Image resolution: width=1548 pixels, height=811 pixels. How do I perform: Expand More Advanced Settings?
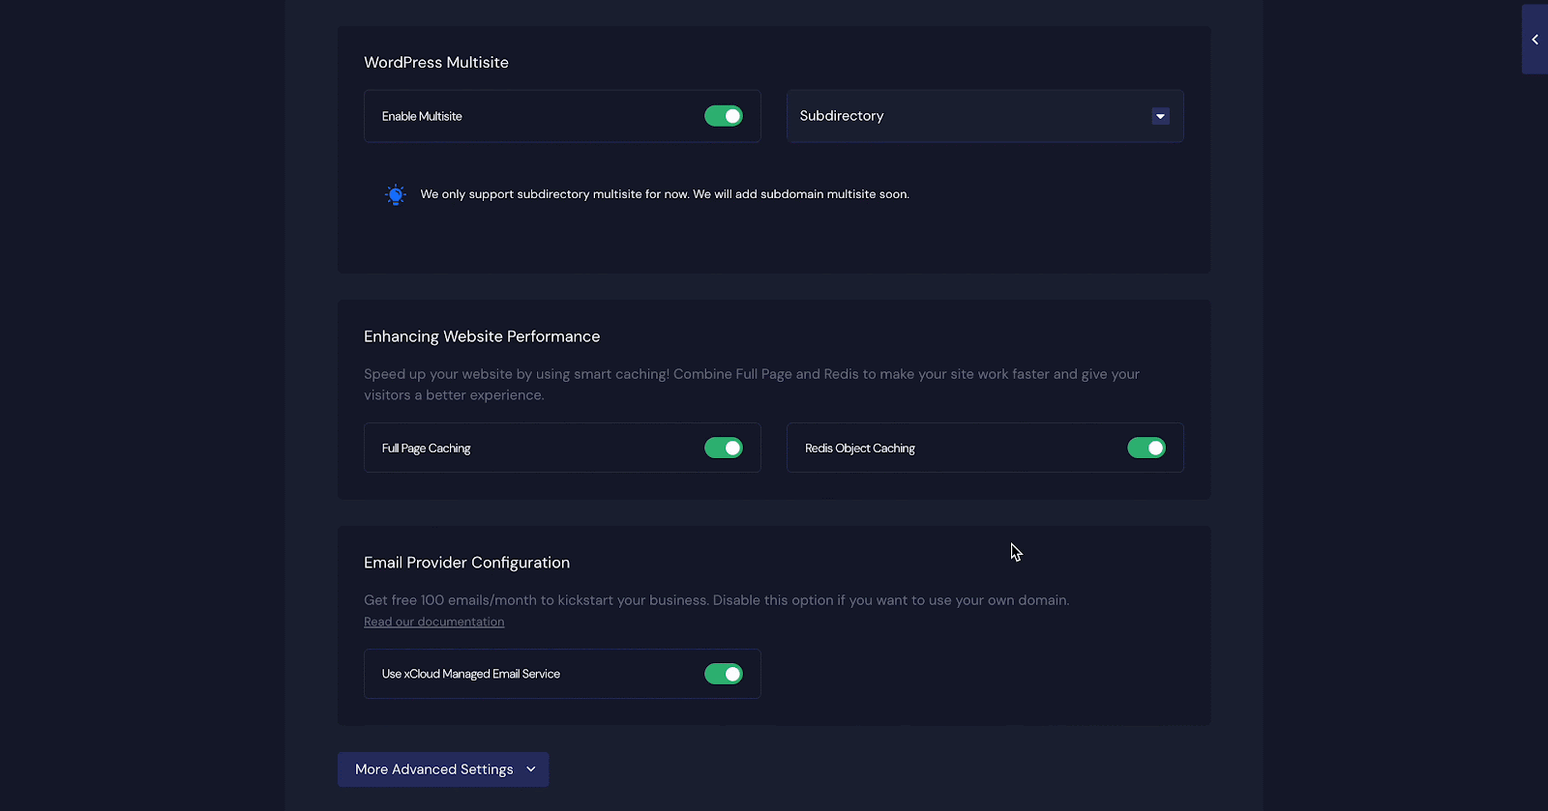pyautogui.click(x=434, y=769)
